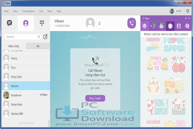The image size is (193, 129).
Task: Select the suit sticker pack icon
Action: (179, 26)
